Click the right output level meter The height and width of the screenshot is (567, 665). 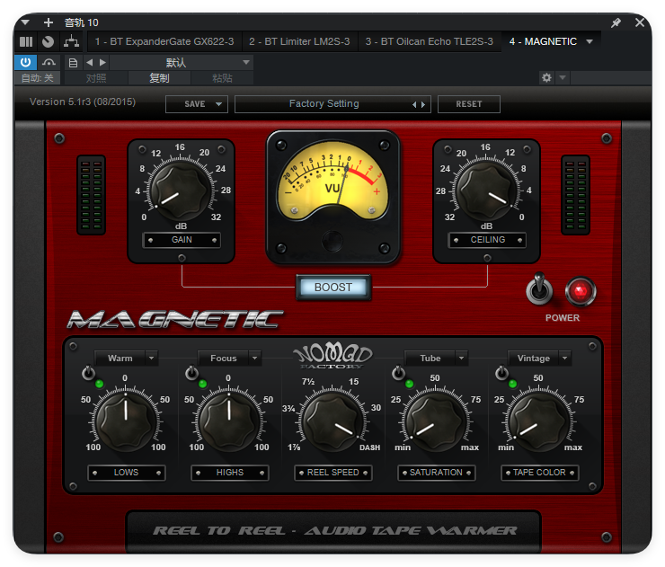[575, 195]
